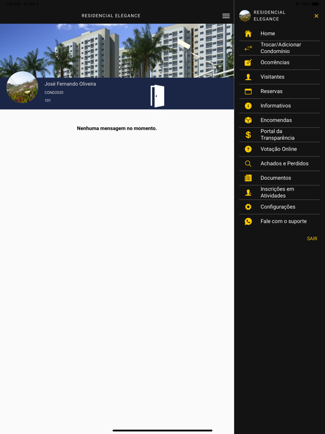Tap the user profile picture
Image resolution: width=325 pixels, height=434 pixels.
pyautogui.click(x=23, y=87)
